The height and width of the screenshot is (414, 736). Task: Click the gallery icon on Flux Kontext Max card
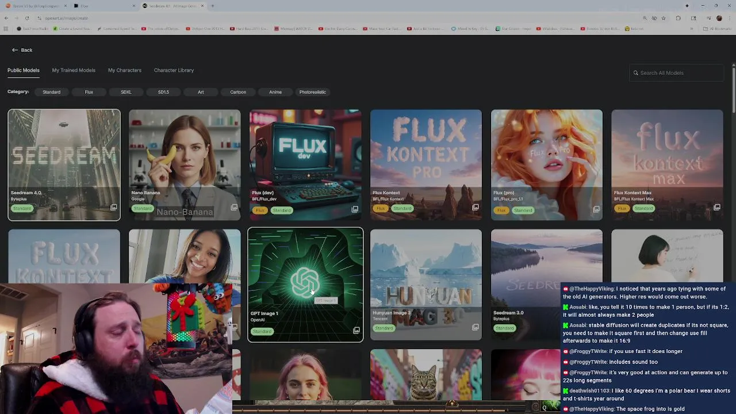pos(717,208)
